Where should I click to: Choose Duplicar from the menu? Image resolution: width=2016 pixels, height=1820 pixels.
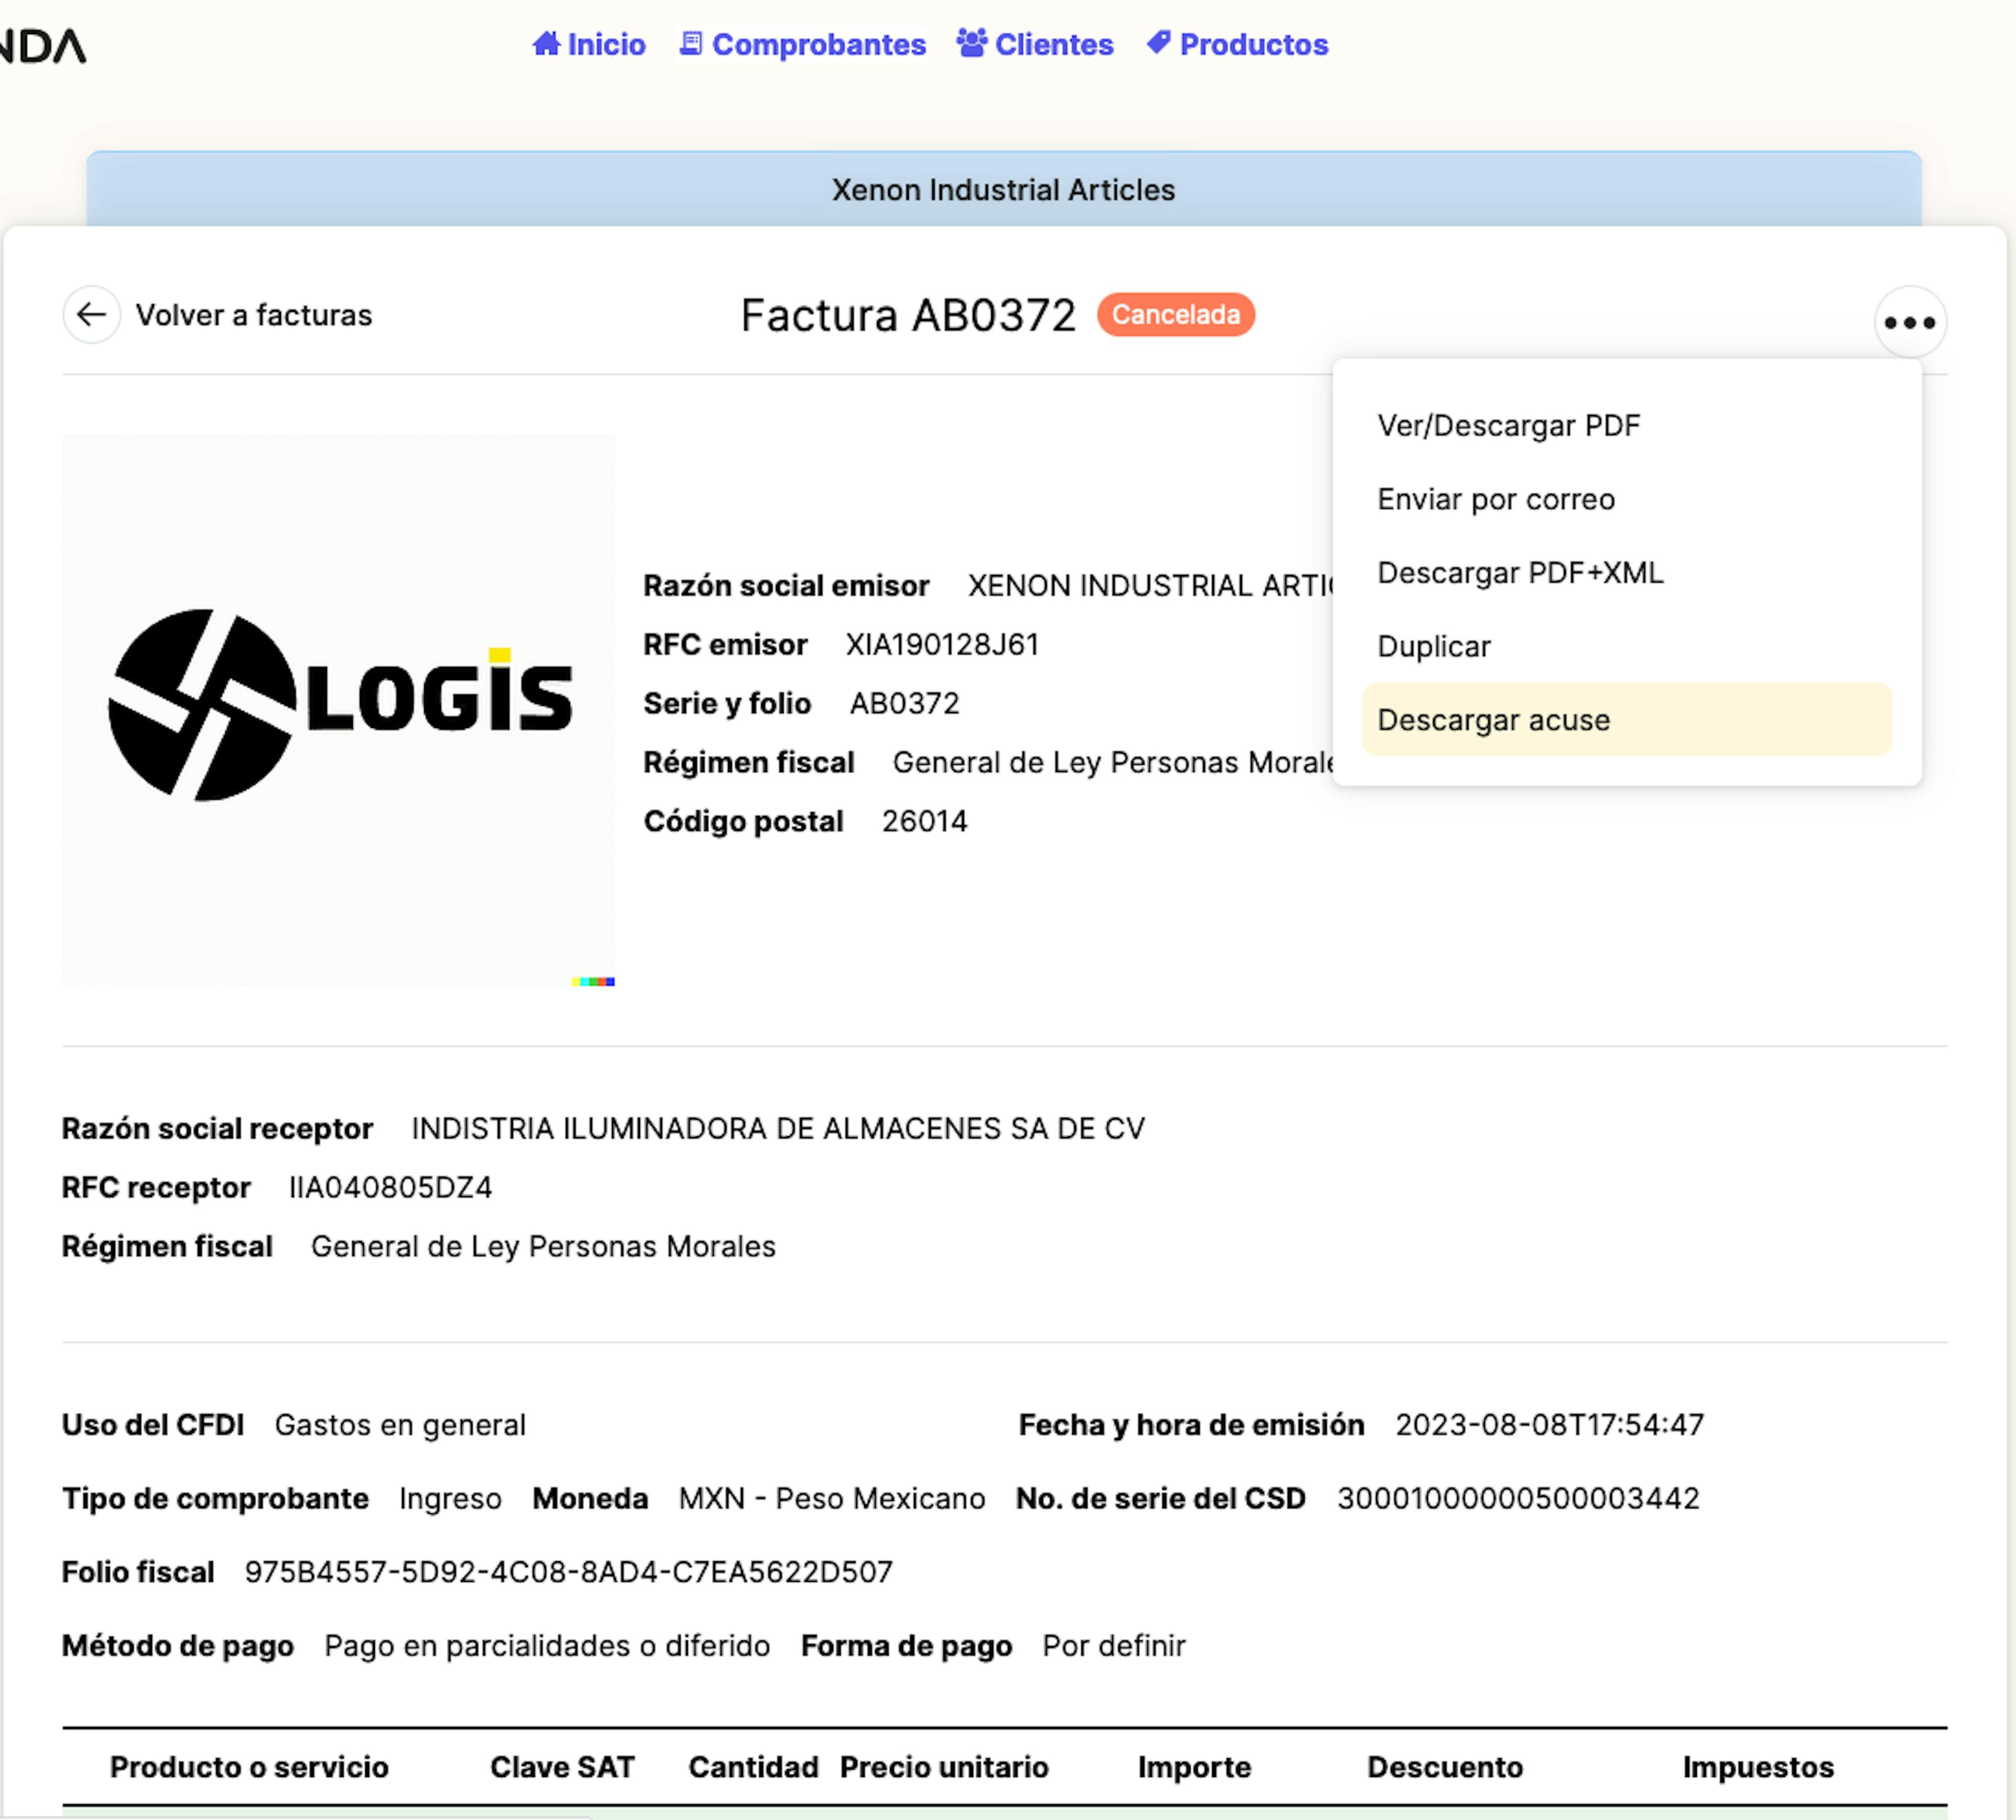pos(1626,647)
